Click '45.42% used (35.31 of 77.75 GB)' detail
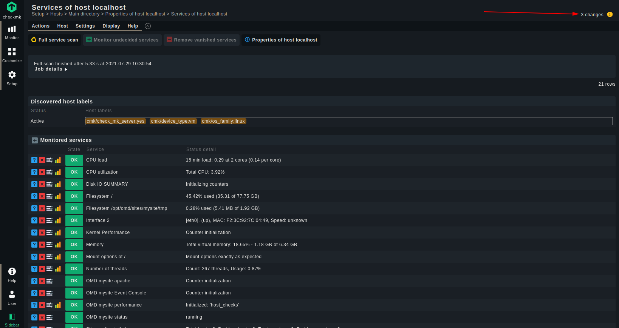The height and width of the screenshot is (328, 619). click(223, 196)
